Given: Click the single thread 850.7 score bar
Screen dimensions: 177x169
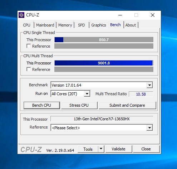Looking at the screenshot, I should 104,40.
